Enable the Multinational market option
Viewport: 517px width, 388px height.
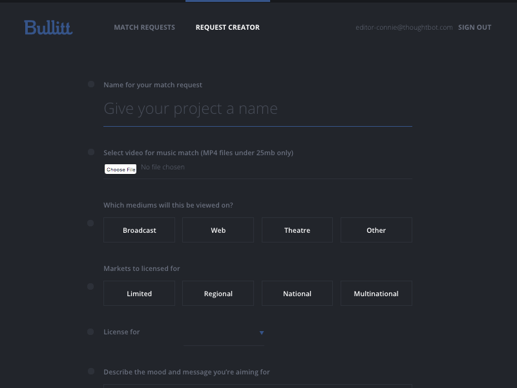click(x=376, y=294)
